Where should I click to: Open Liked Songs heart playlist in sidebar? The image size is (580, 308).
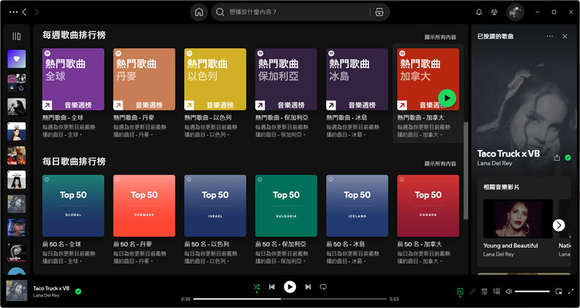coord(17,59)
